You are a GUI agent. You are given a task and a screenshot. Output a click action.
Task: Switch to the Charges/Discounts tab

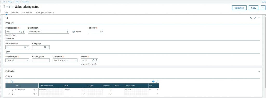(x=45, y=12)
